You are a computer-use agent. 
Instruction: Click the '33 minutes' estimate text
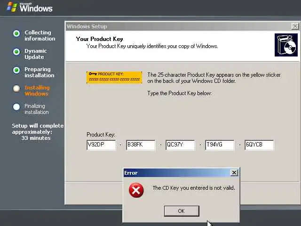tap(36, 138)
